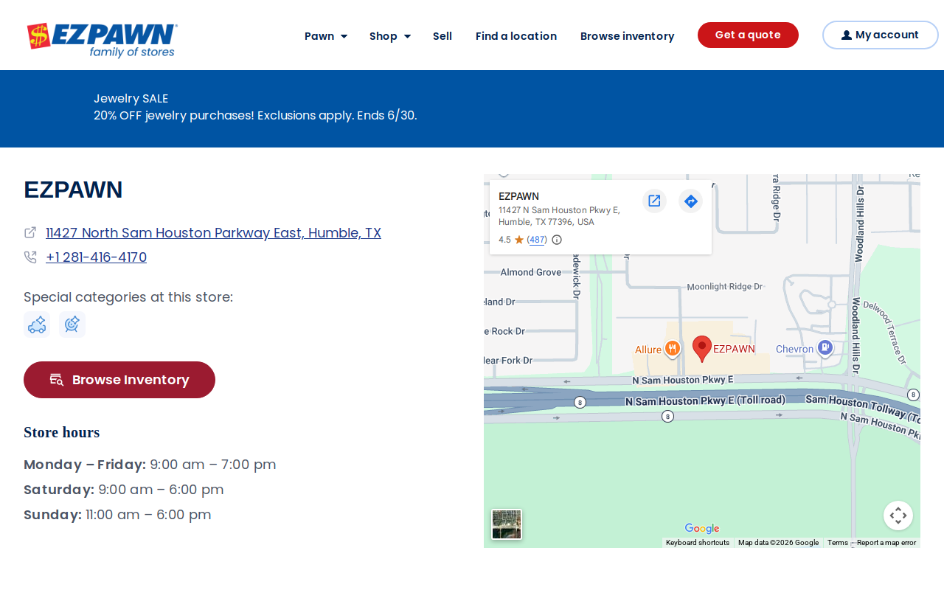The image size is (944, 590).
Task: Click the red Browse Inventory button
Action: pos(119,380)
